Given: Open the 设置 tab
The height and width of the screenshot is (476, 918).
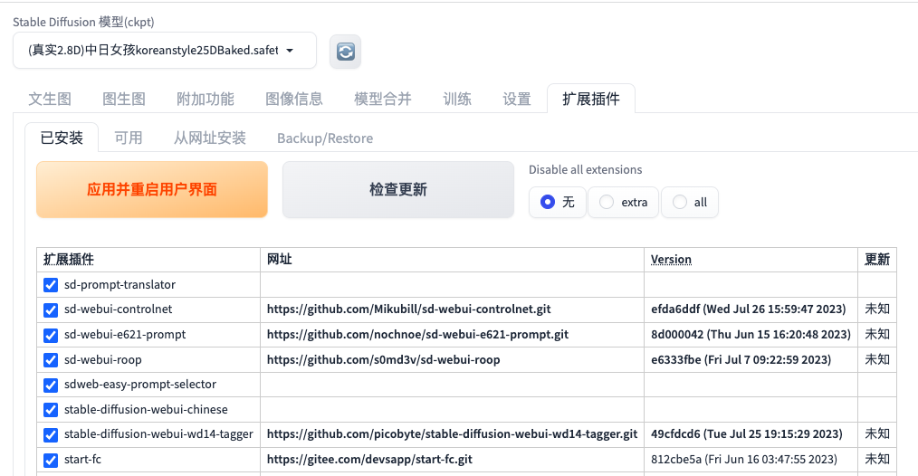Looking at the screenshot, I should (x=516, y=99).
